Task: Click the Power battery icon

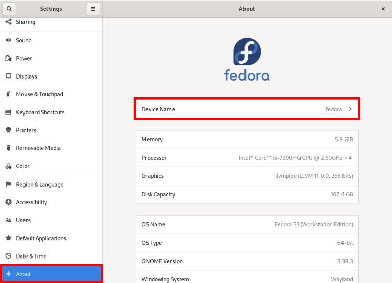Action: (x=8, y=59)
